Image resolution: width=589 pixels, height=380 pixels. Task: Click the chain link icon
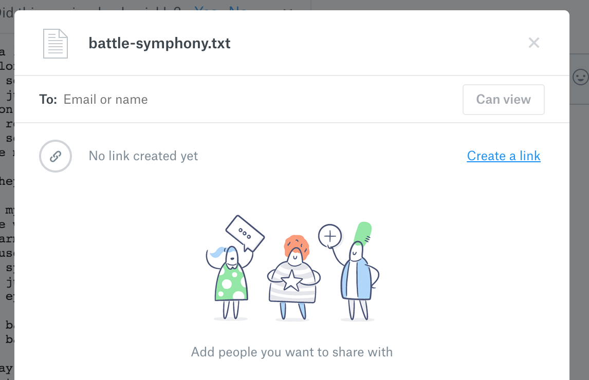(55, 156)
